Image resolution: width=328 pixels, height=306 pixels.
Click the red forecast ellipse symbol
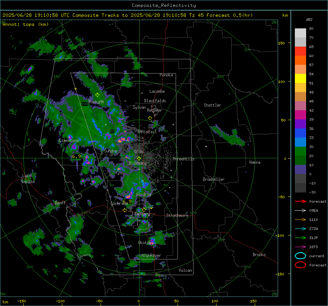(300, 265)
